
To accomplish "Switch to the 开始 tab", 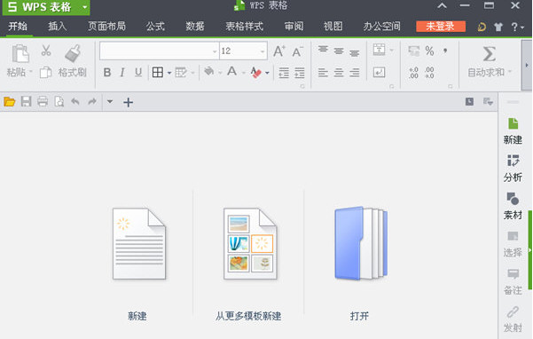I will click(x=18, y=27).
